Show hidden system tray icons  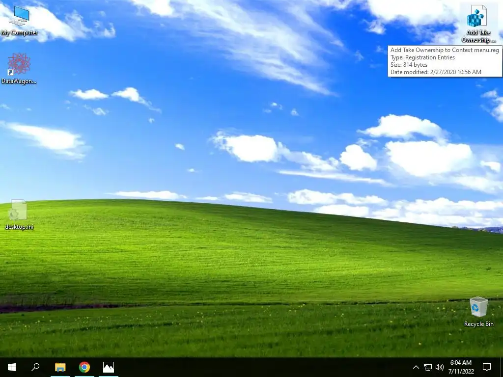[x=416, y=367]
